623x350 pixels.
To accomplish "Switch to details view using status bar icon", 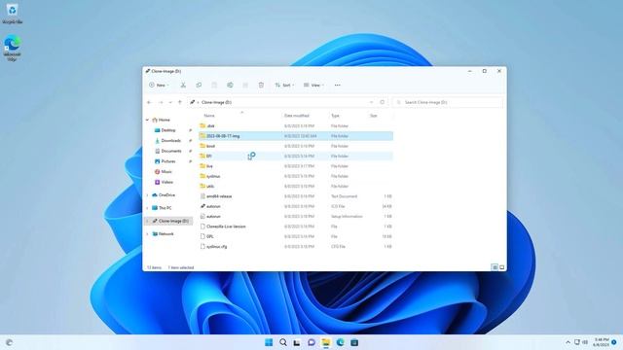I will (x=495, y=267).
